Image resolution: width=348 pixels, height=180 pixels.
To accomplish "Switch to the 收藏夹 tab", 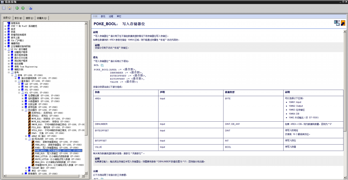I will click(x=42, y=18).
